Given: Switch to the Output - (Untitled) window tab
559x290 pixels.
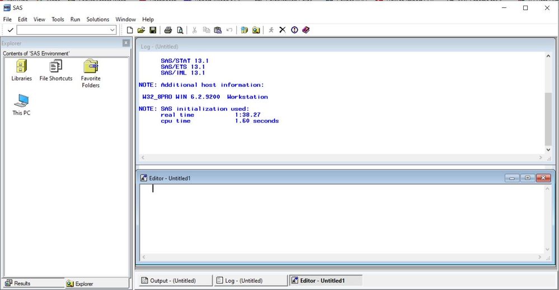Looking at the screenshot, I should click(173, 280).
